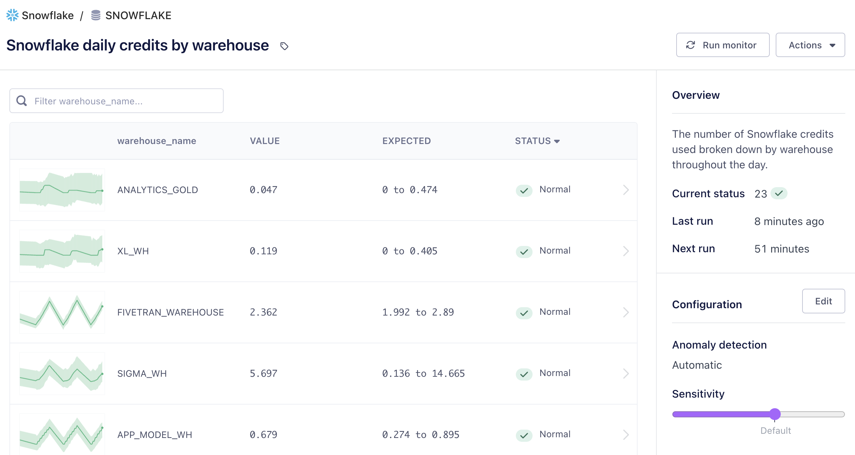Select the XL_WH warehouse name
The height and width of the screenshot is (455, 855).
133,251
